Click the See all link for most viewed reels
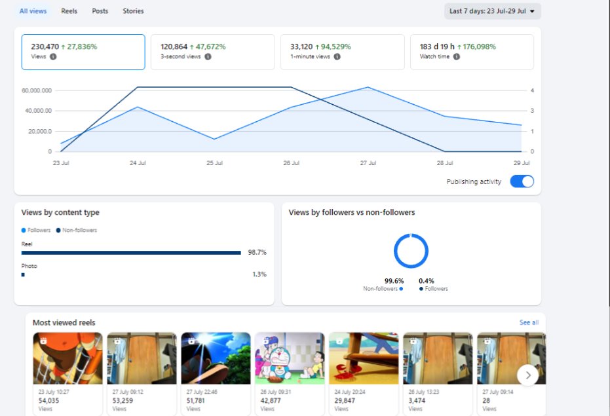This screenshot has height=416, width=610. click(x=529, y=322)
